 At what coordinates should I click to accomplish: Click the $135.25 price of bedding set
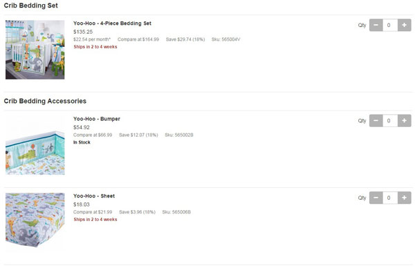(x=83, y=32)
